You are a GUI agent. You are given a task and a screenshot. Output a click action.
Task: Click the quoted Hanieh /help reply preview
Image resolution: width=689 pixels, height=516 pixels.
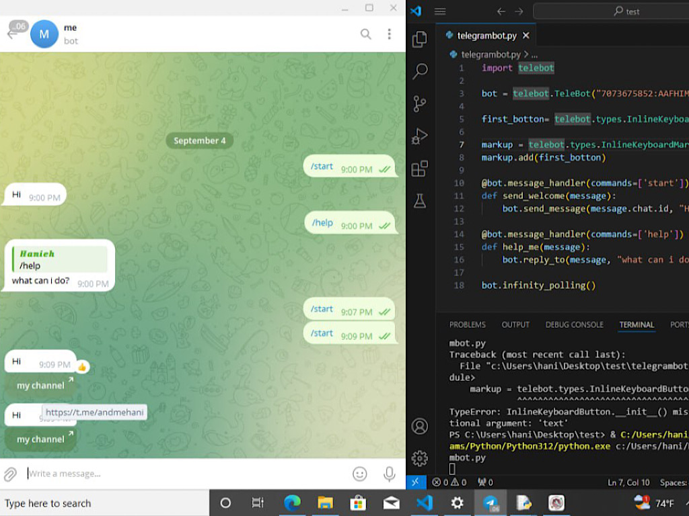pos(60,259)
